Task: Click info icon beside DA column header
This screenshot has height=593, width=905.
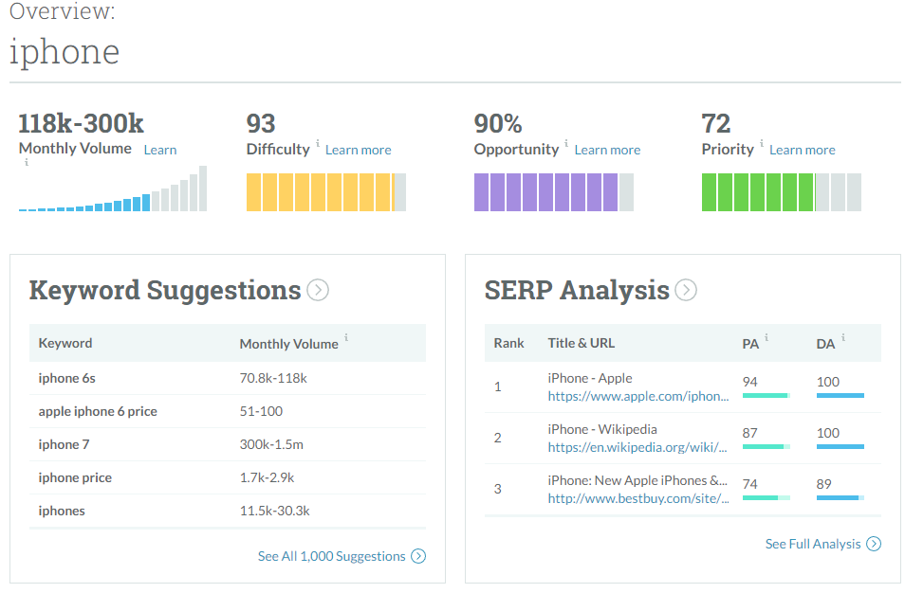Action: 843,337
